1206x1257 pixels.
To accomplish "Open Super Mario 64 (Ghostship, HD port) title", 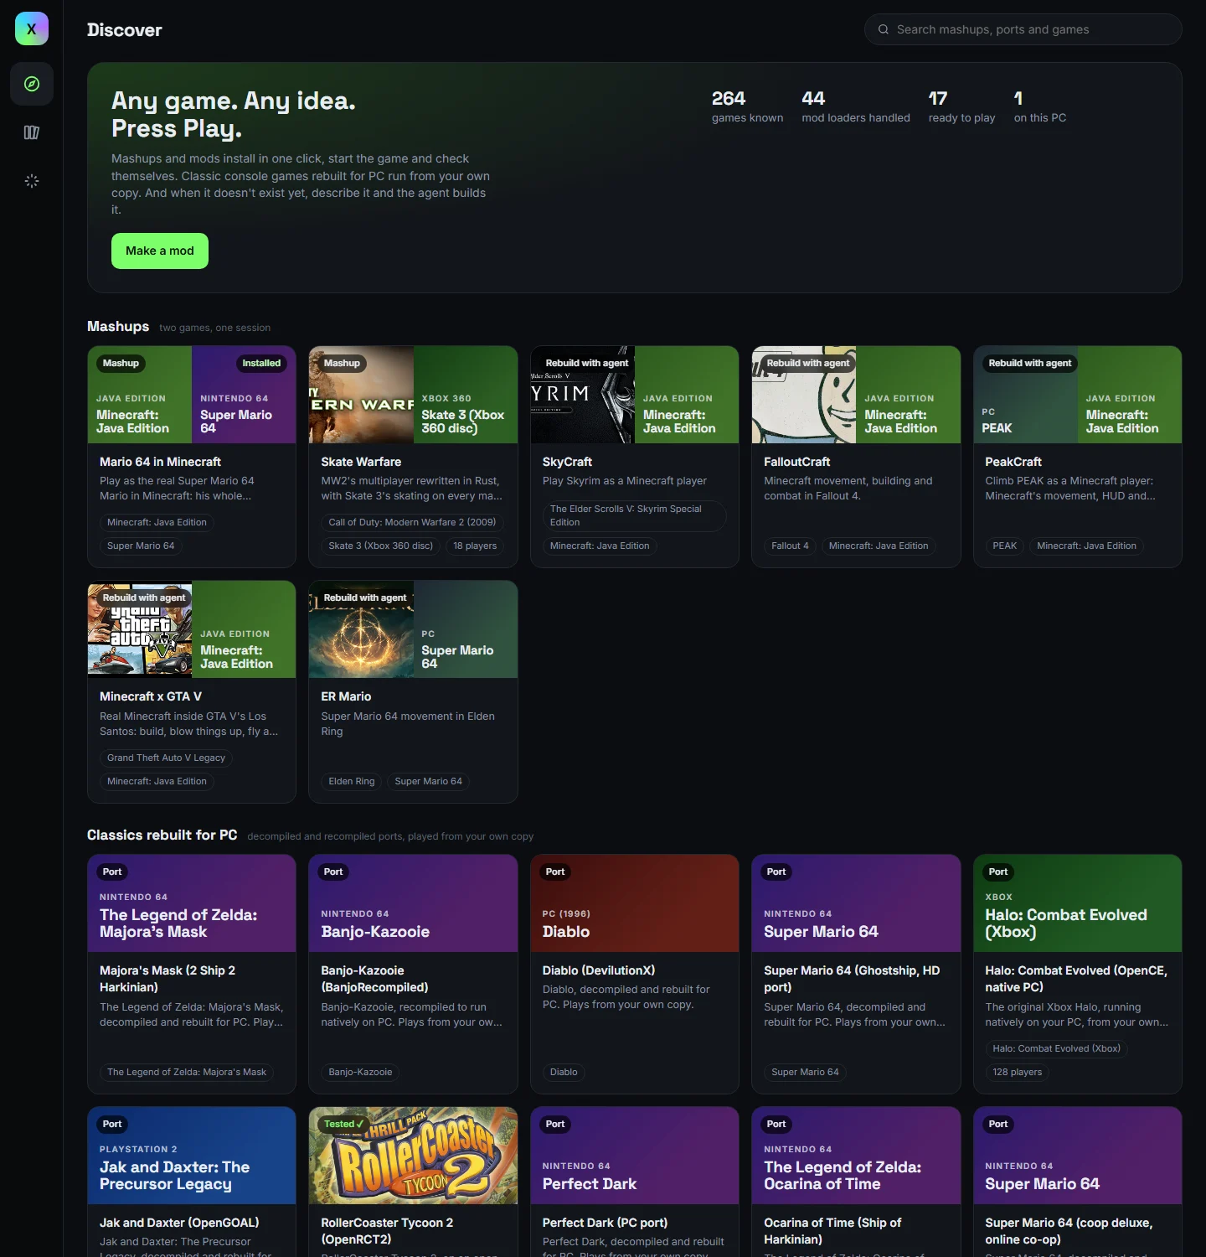I will [852, 979].
